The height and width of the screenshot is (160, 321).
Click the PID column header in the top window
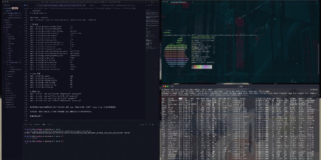[x=163, y=98]
